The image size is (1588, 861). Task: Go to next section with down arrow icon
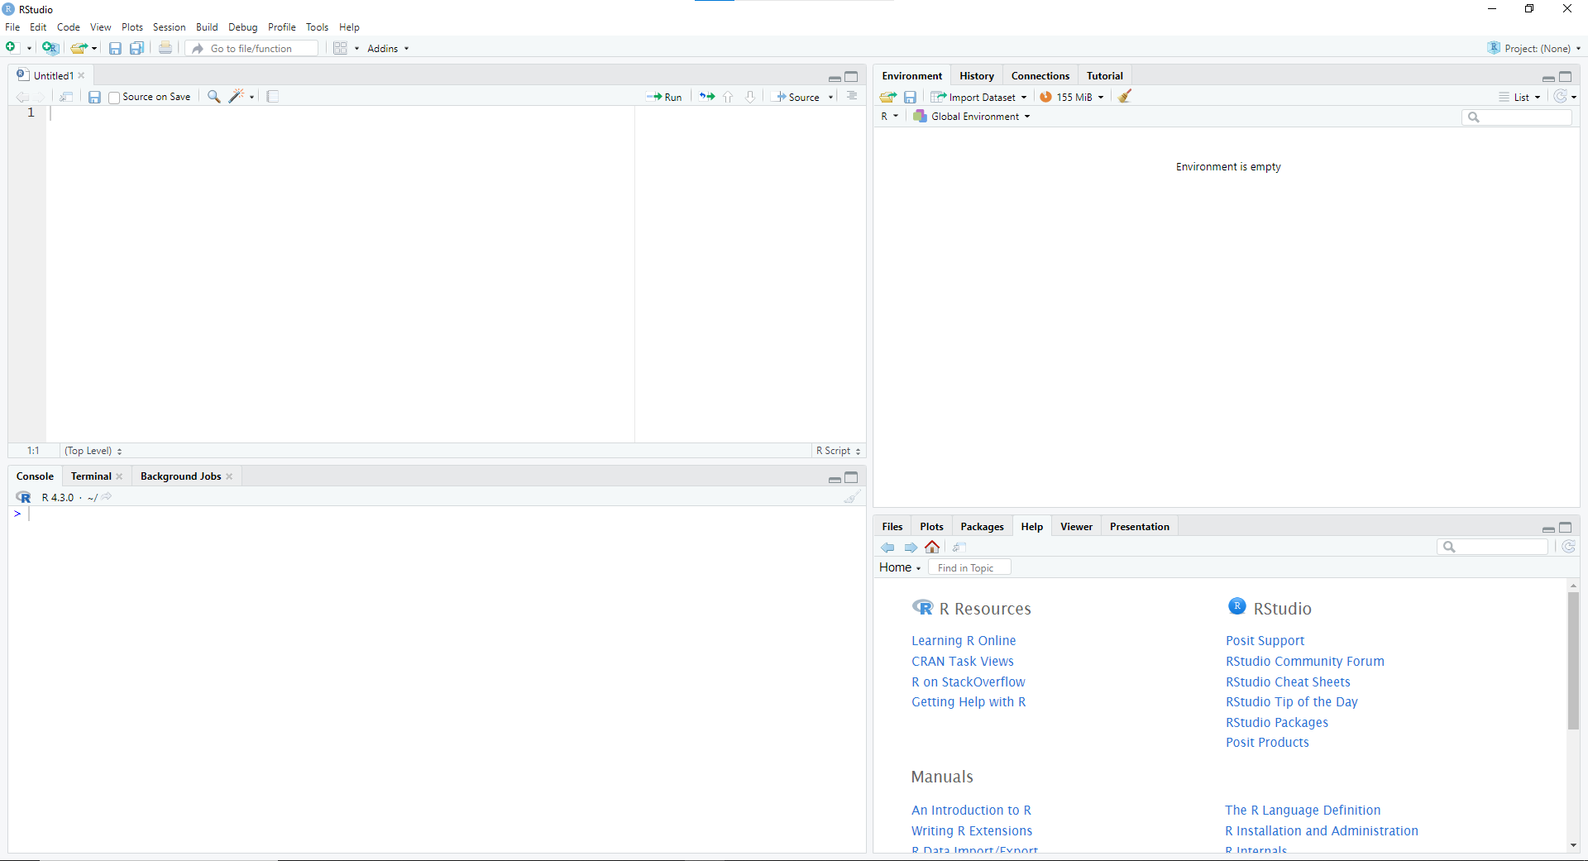click(750, 97)
